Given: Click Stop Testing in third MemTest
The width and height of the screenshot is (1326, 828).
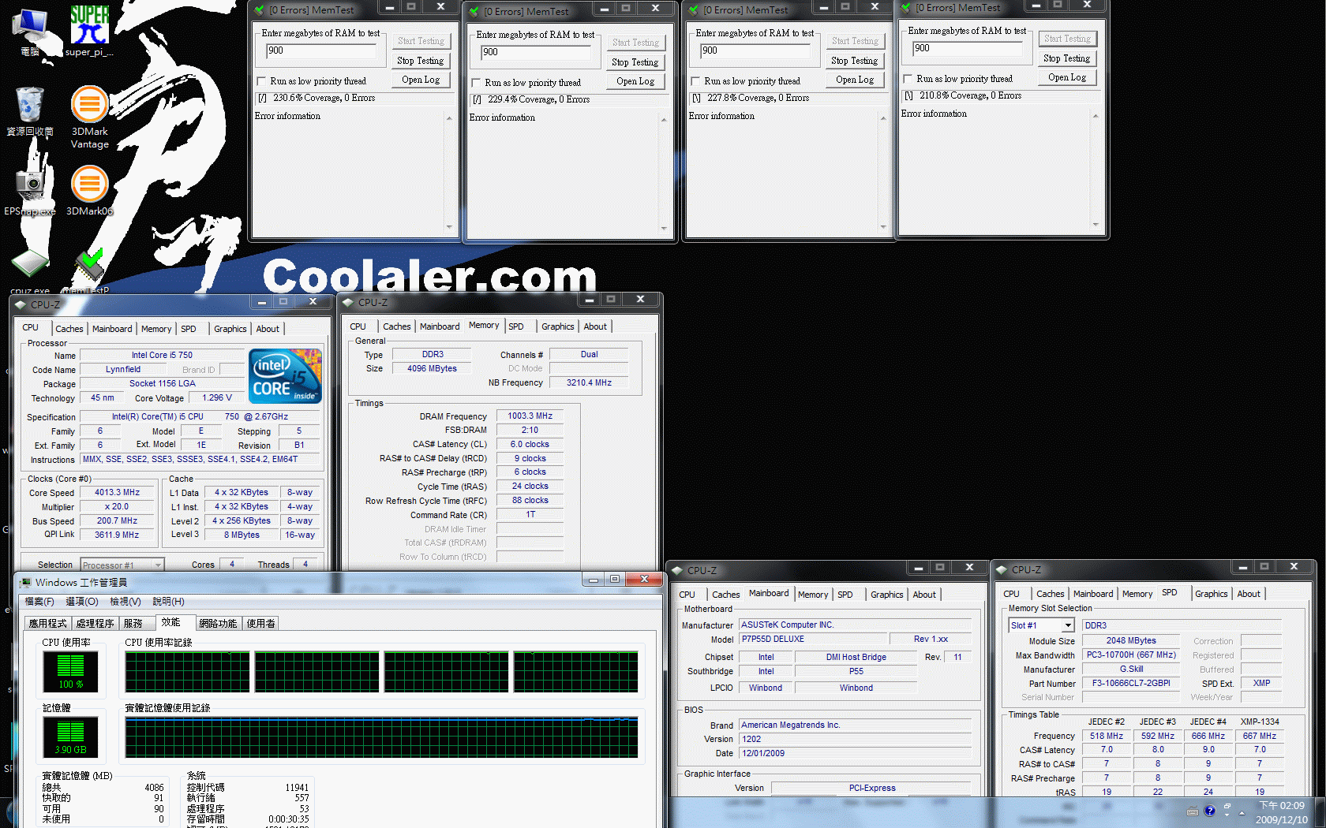Looking at the screenshot, I should coord(855,61).
